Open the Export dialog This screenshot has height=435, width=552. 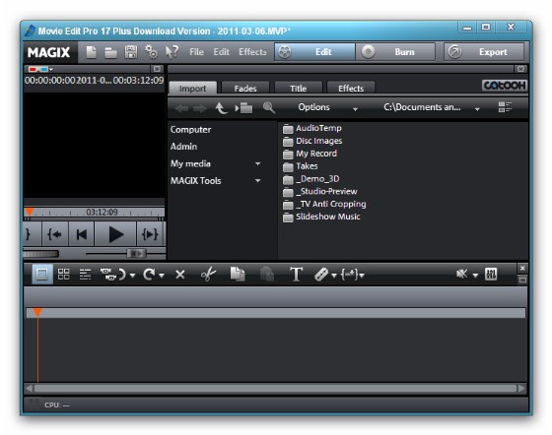[484, 52]
